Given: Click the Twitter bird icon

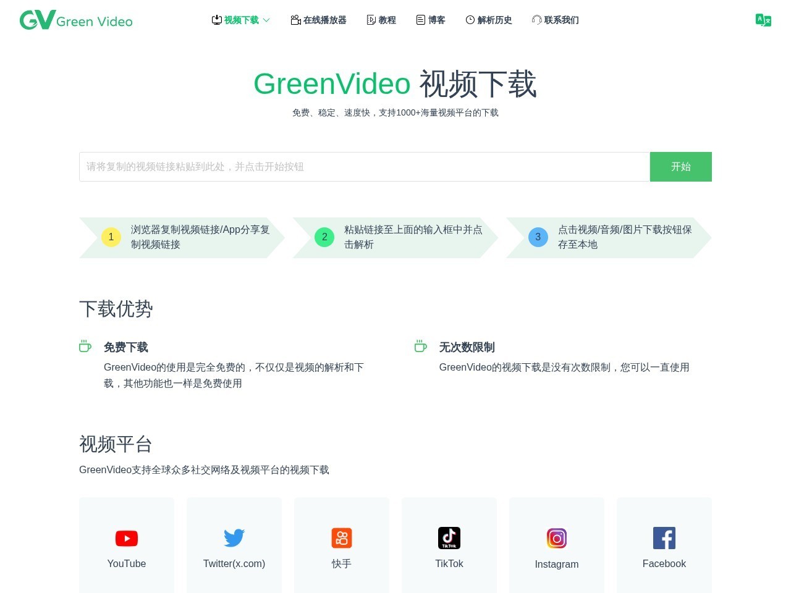Looking at the screenshot, I should click(234, 538).
